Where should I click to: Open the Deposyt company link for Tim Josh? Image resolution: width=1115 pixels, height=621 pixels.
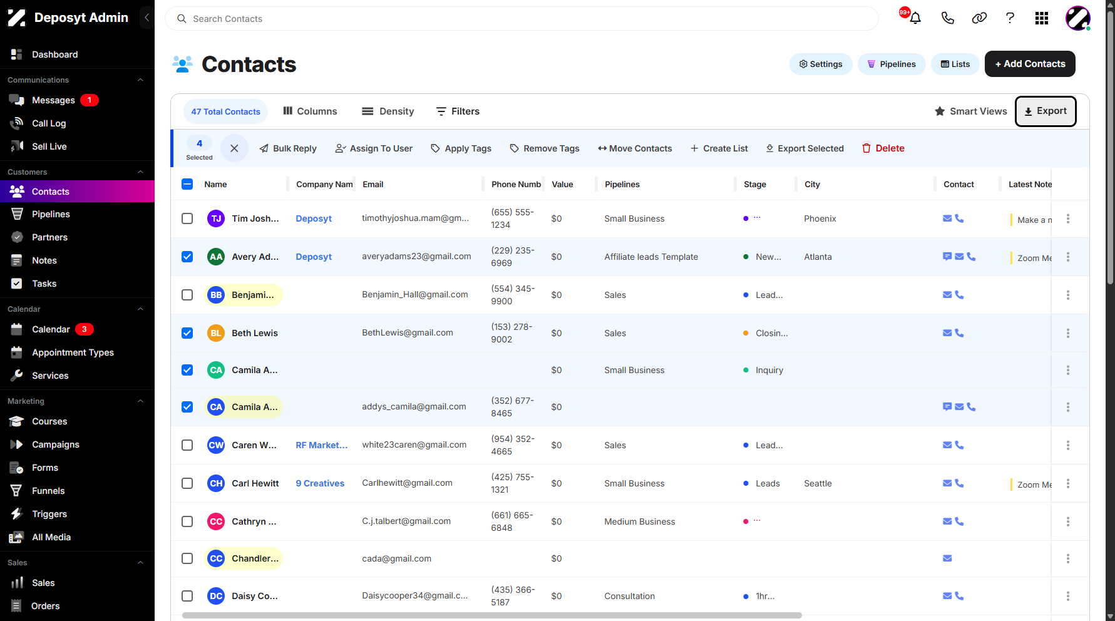click(314, 218)
